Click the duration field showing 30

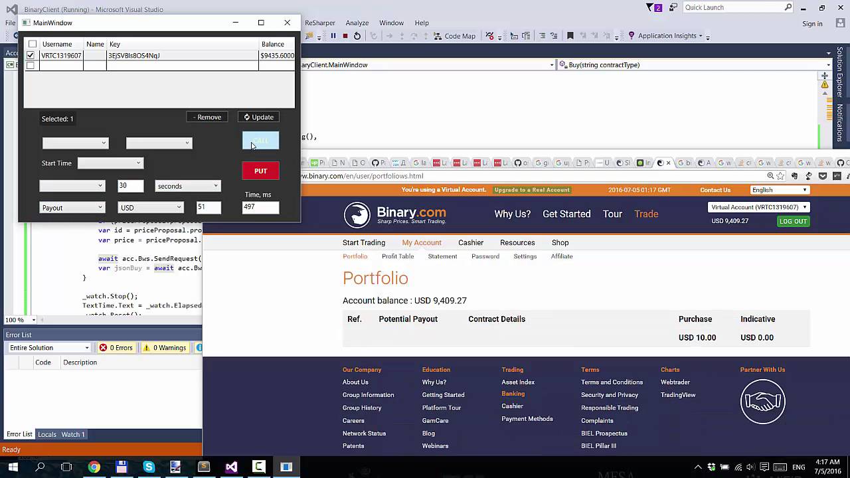[131, 186]
